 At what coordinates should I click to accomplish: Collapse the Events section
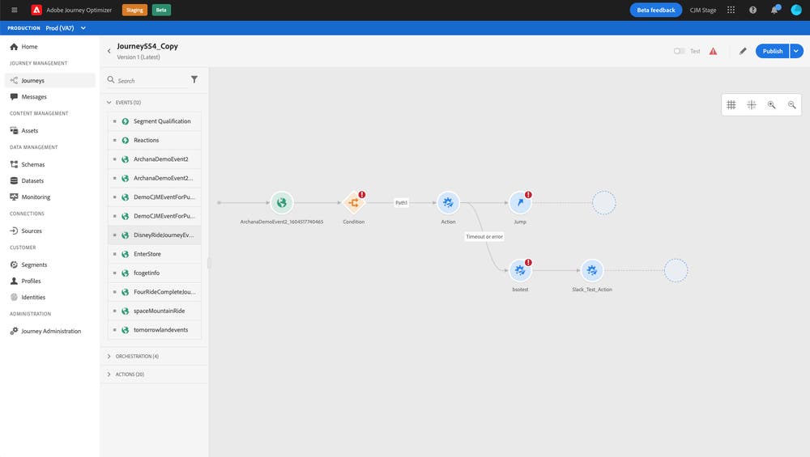click(x=109, y=102)
